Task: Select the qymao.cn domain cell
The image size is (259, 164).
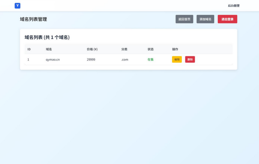Action: (x=53, y=59)
